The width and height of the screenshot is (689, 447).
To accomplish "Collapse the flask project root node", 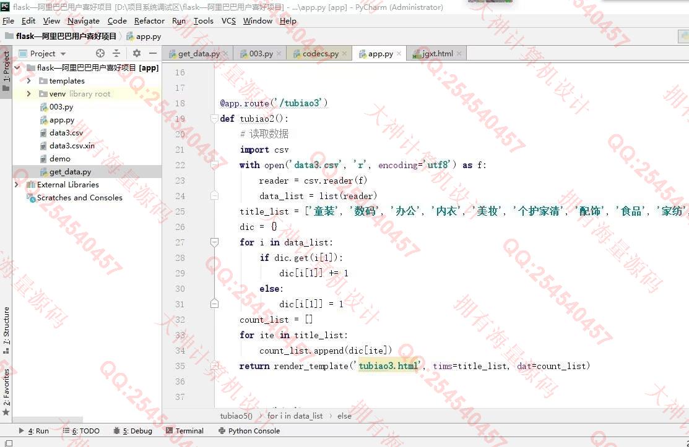I will (x=17, y=67).
